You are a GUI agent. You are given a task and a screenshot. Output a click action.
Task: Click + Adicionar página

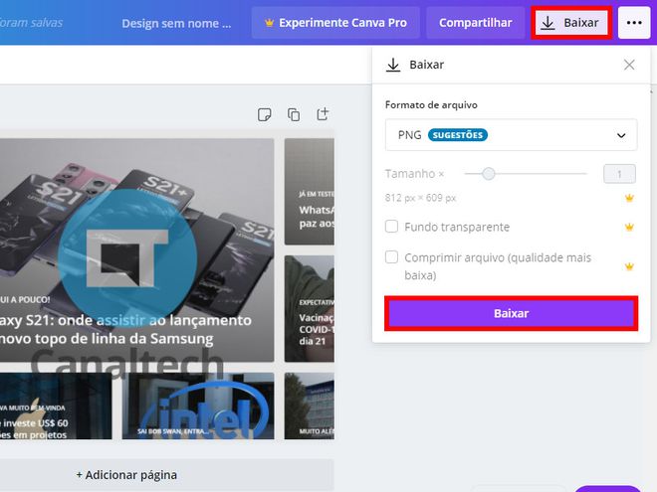tap(126, 475)
